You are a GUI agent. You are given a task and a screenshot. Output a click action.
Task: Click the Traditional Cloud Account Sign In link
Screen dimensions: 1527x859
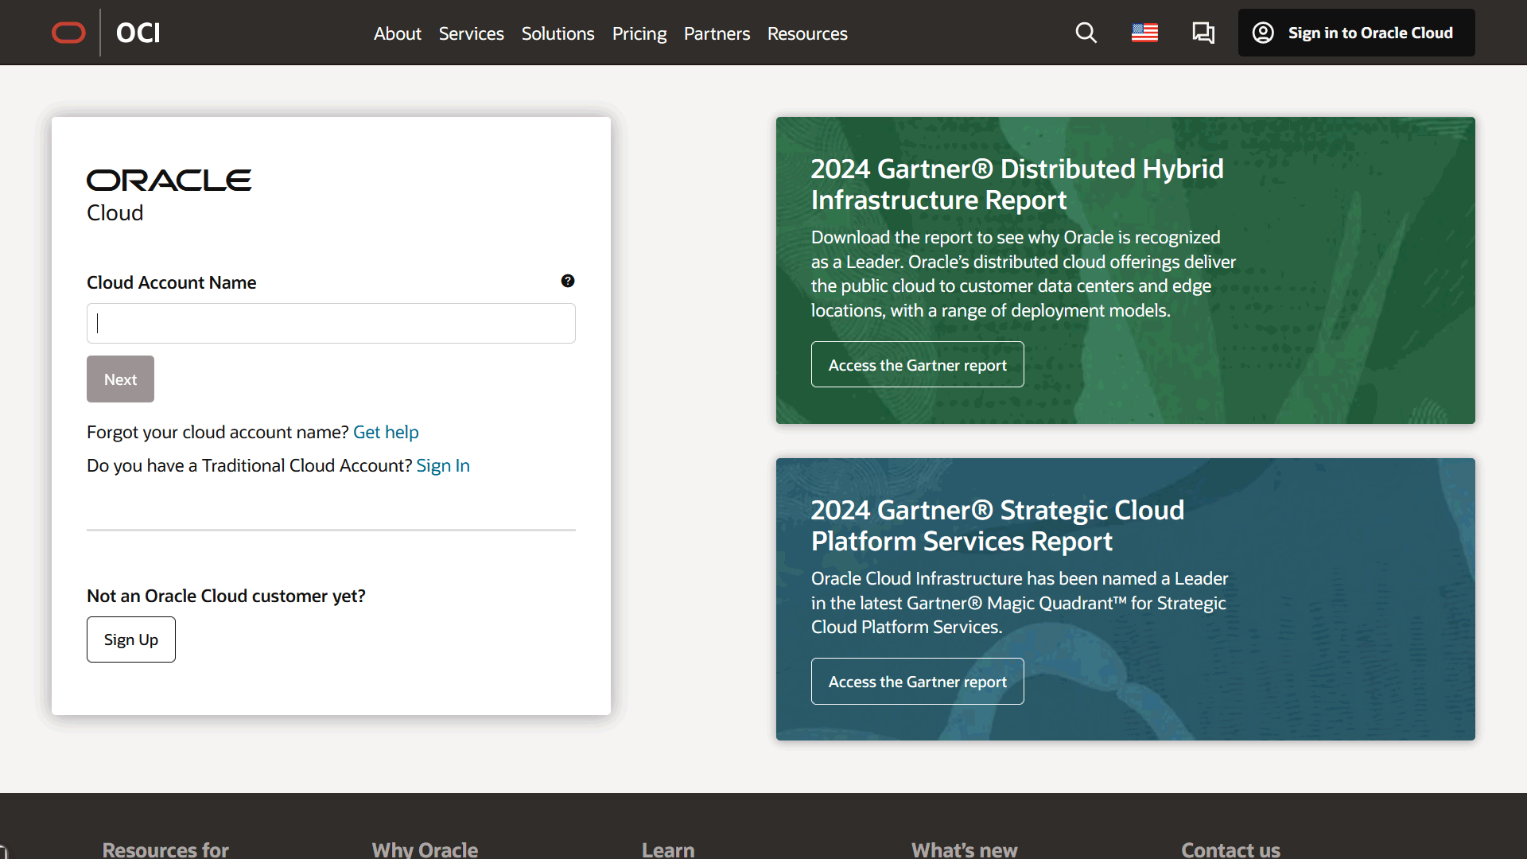[x=443, y=465]
